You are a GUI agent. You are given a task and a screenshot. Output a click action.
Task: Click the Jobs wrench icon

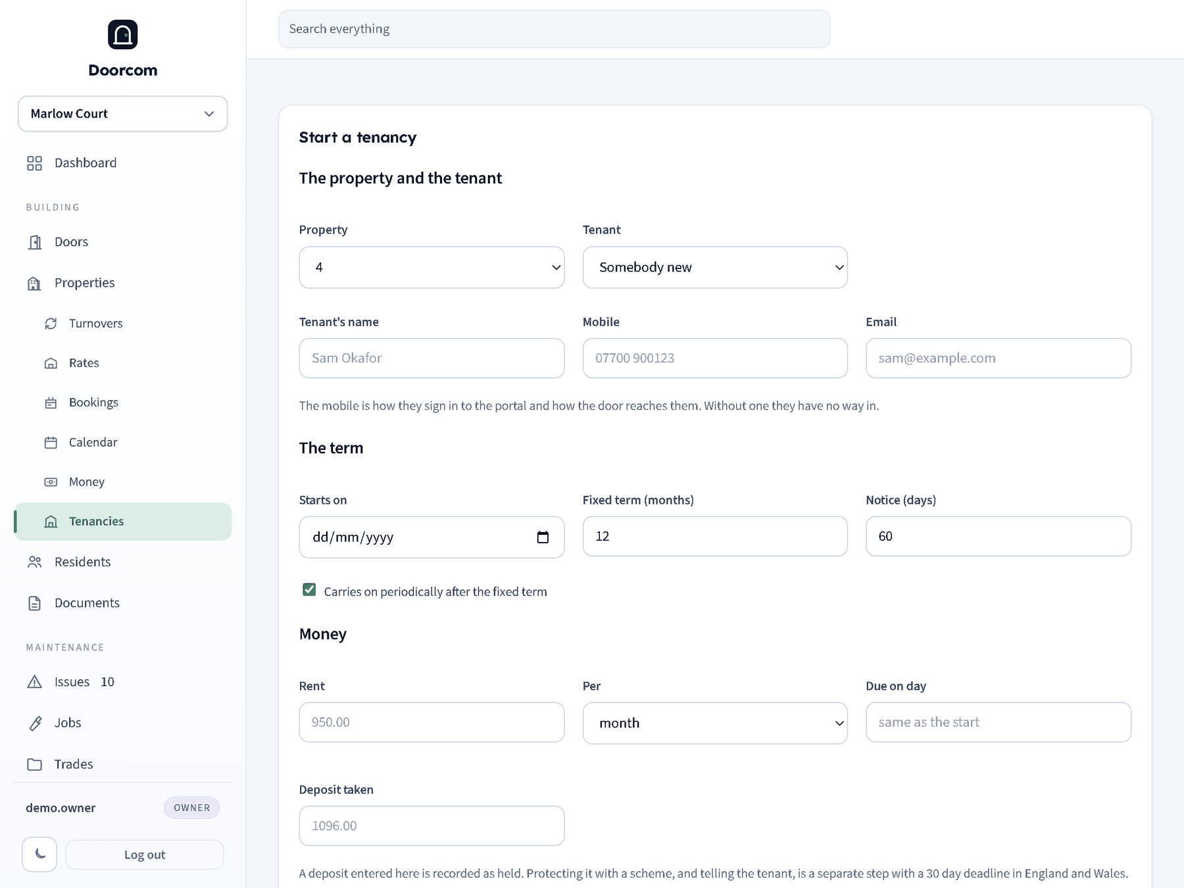[34, 723]
